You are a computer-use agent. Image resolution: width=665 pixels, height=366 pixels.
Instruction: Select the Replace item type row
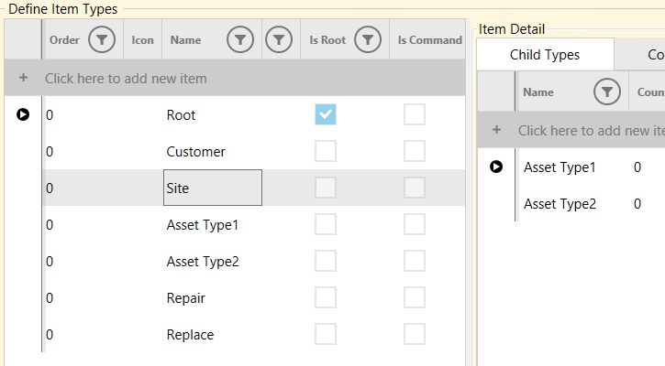pyautogui.click(x=190, y=334)
